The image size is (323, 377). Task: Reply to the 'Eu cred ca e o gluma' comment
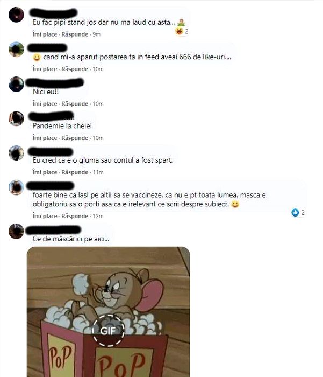(75, 172)
